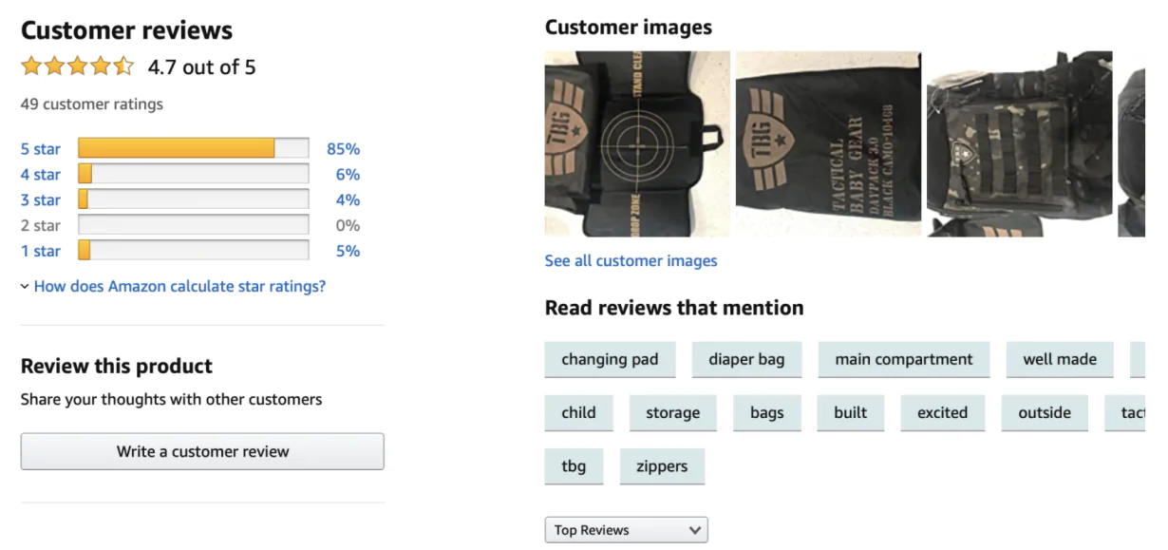The height and width of the screenshot is (550, 1168).
Task: Open the Top Reviews sort dropdown
Action: point(626,530)
